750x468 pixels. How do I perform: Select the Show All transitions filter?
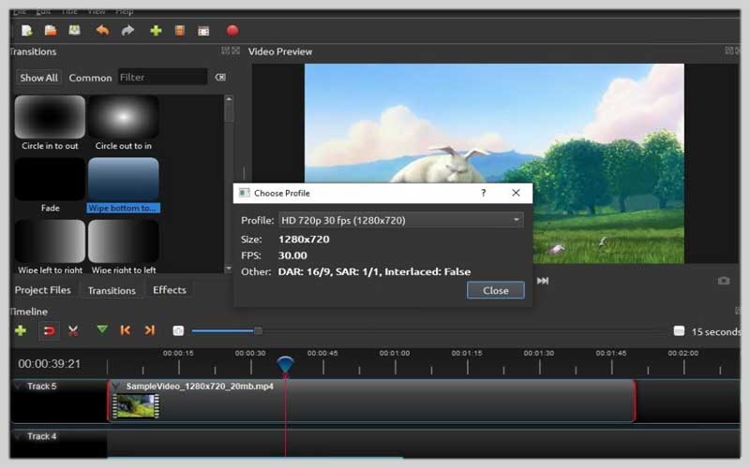[38, 78]
